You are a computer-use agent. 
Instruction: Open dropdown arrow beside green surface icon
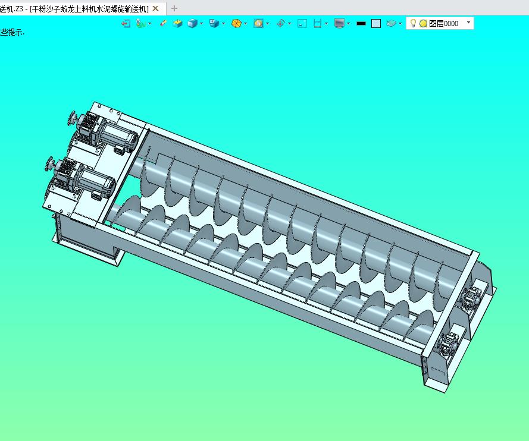[x=150, y=24]
